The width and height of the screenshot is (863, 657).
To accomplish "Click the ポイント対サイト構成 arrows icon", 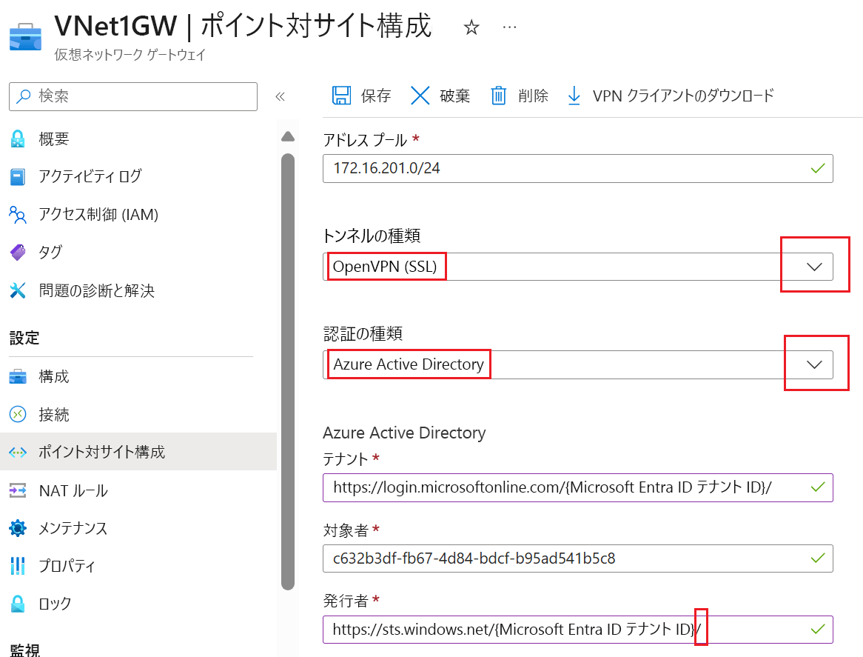I will click(18, 452).
